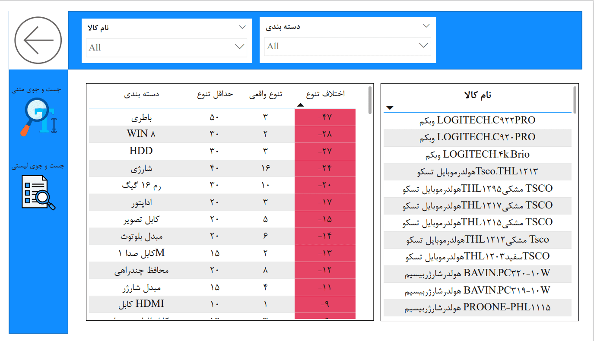Select PROONE-PHL۱۱۱۵ wireless charger row
Viewport: 594px width, 341px height.
click(477, 308)
